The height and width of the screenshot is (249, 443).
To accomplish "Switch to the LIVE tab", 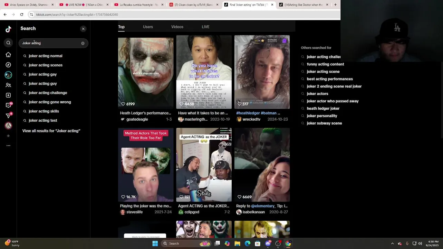I will click(x=205, y=27).
